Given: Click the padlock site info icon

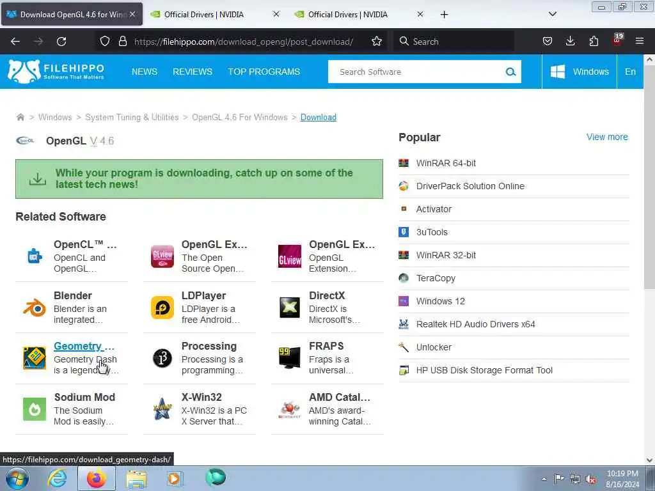Looking at the screenshot, I should 122,42.
